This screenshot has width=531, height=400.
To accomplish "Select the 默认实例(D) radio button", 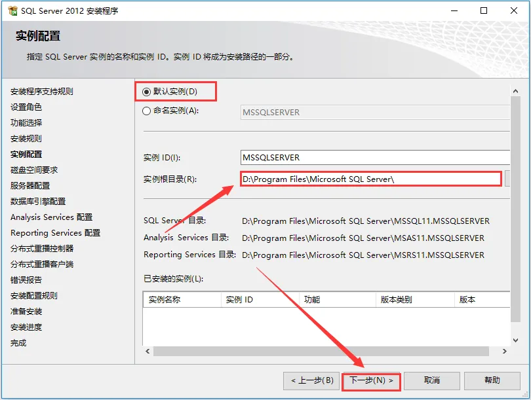I will click(x=146, y=92).
